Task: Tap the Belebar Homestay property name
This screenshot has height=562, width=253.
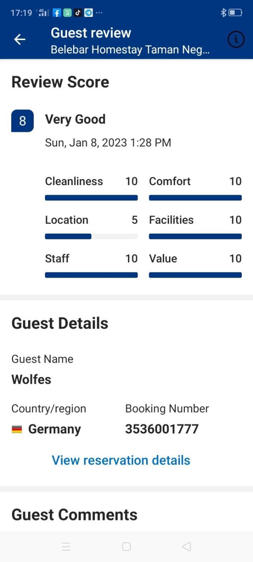Action: [130, 50]
